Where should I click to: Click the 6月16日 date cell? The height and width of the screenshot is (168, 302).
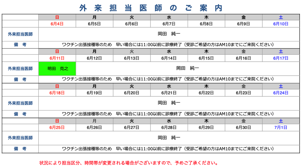click(x=243, y=58)
